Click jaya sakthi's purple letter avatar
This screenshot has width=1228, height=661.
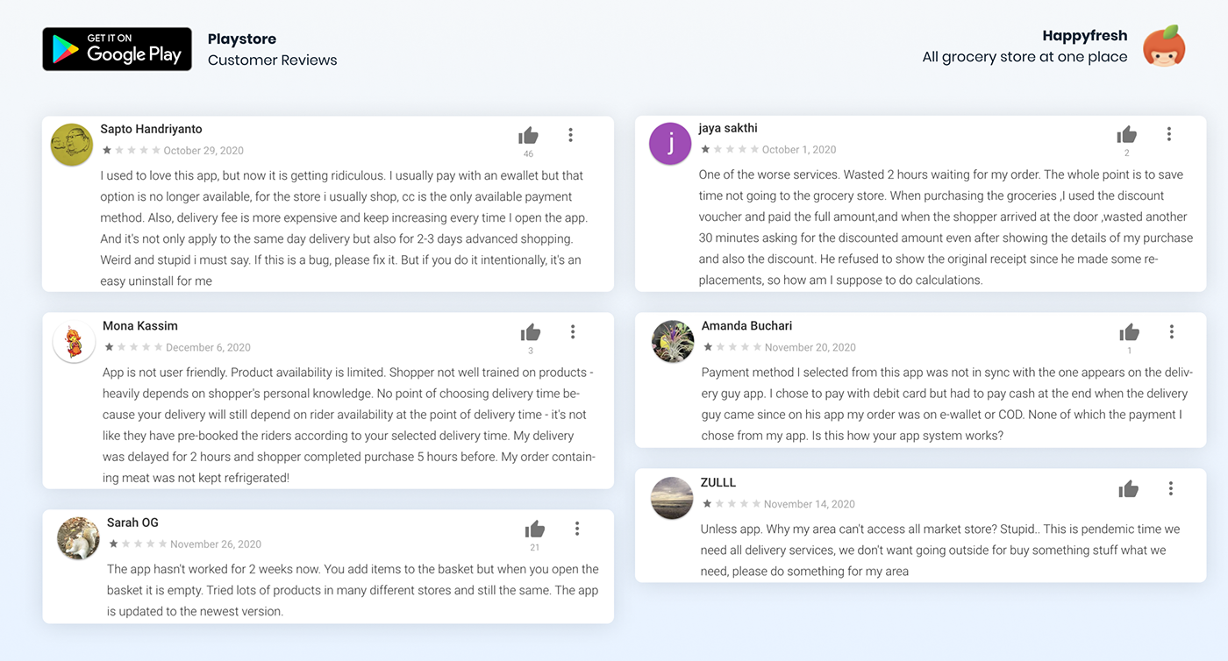click(x=671, y=144)
